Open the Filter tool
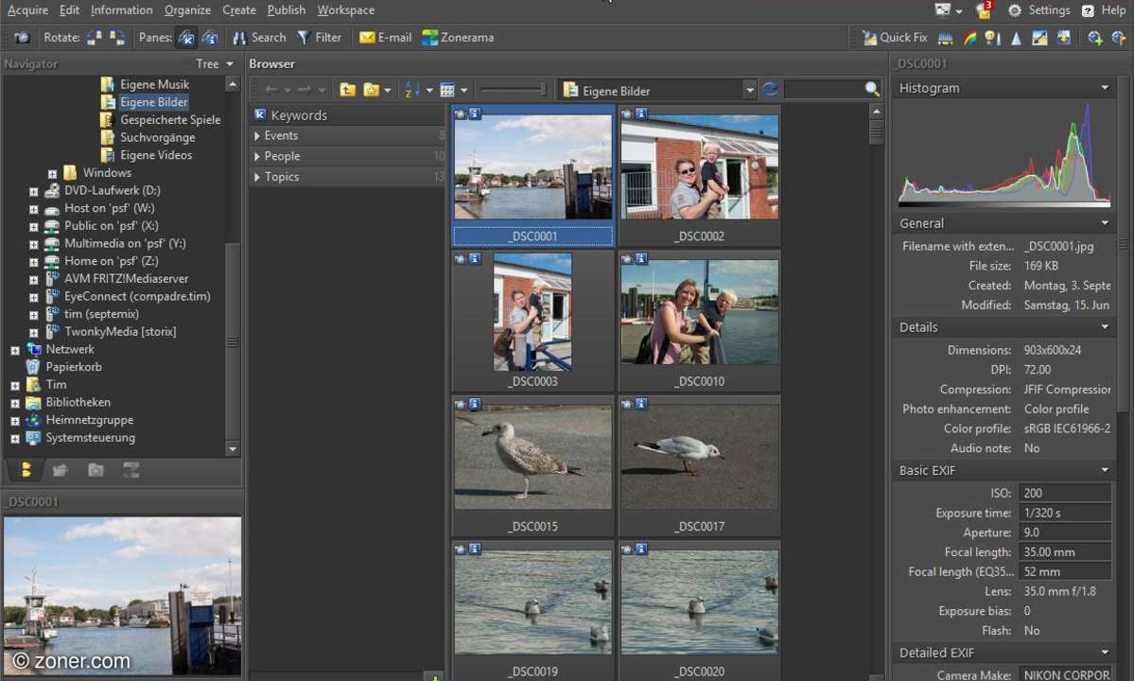 tap(319, 38)
